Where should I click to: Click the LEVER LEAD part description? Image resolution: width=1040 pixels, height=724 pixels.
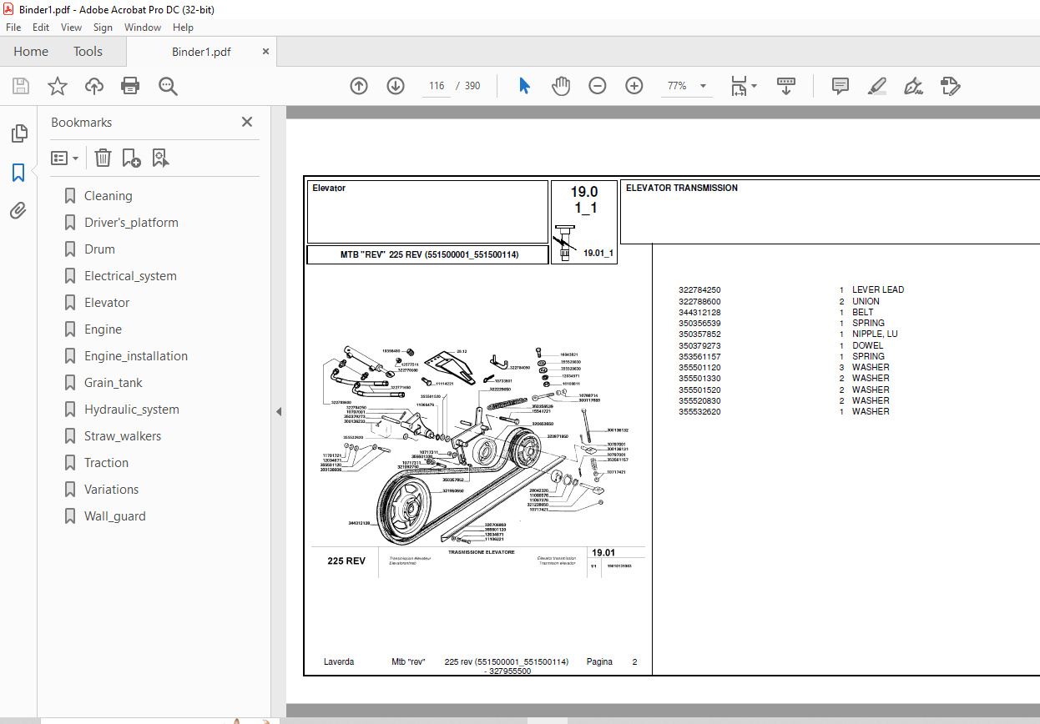click(x=878, y=290)
